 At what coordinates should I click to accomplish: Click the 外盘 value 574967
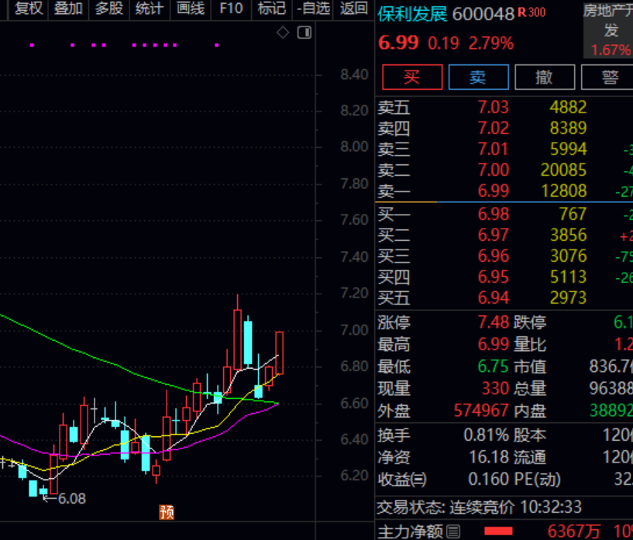[481, 411]
